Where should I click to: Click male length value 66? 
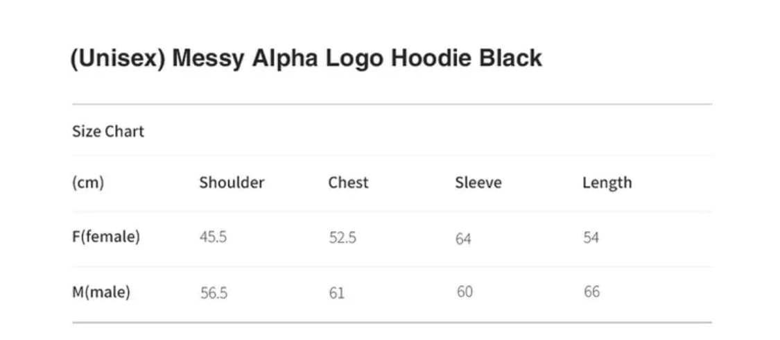[x=591, y=292]
